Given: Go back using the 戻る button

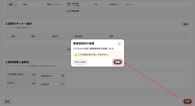Looking at the screenshot, I should click(x=7, y=102).
